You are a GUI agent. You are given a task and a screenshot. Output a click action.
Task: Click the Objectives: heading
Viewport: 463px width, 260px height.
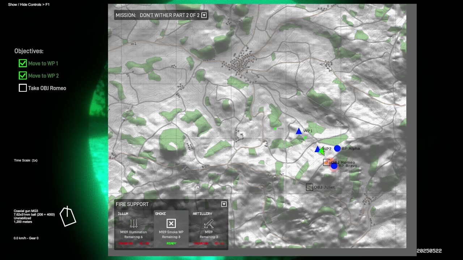29,51
